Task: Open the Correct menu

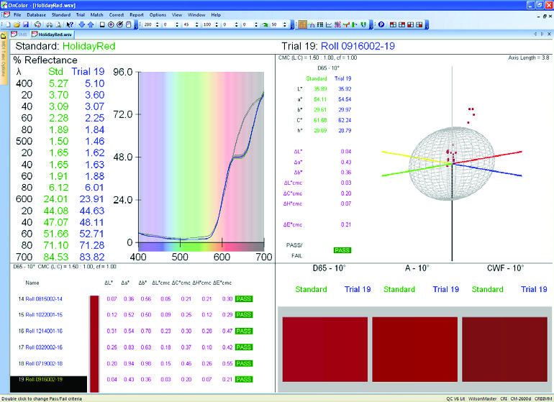Action: (x=116, y=14)
